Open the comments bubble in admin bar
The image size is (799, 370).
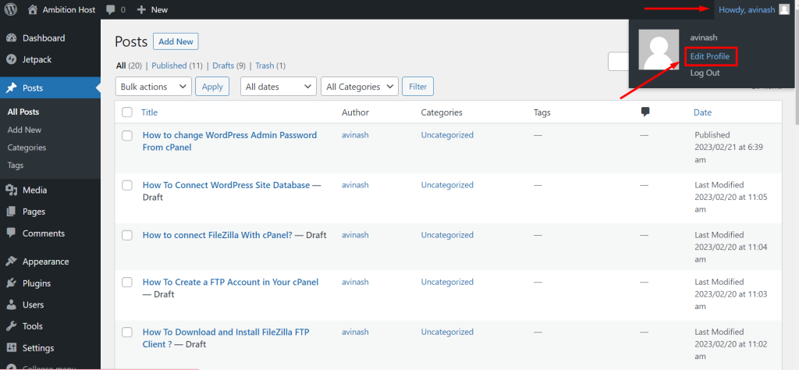point(111,9)
